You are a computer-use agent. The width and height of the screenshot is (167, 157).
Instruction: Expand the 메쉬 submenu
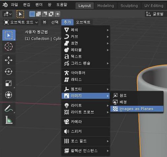(86, 30)
